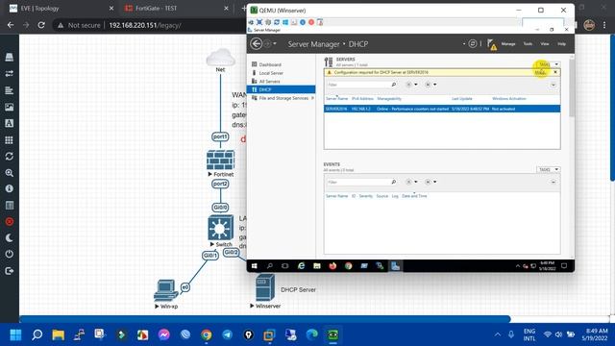Click More link in DHCP configuration warning
This screenshot has width=615, height=346.
(540, 73)
